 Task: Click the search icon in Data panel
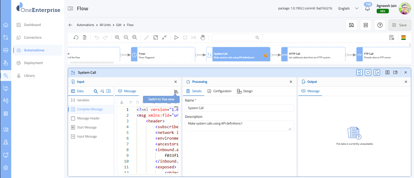point(96,91)
